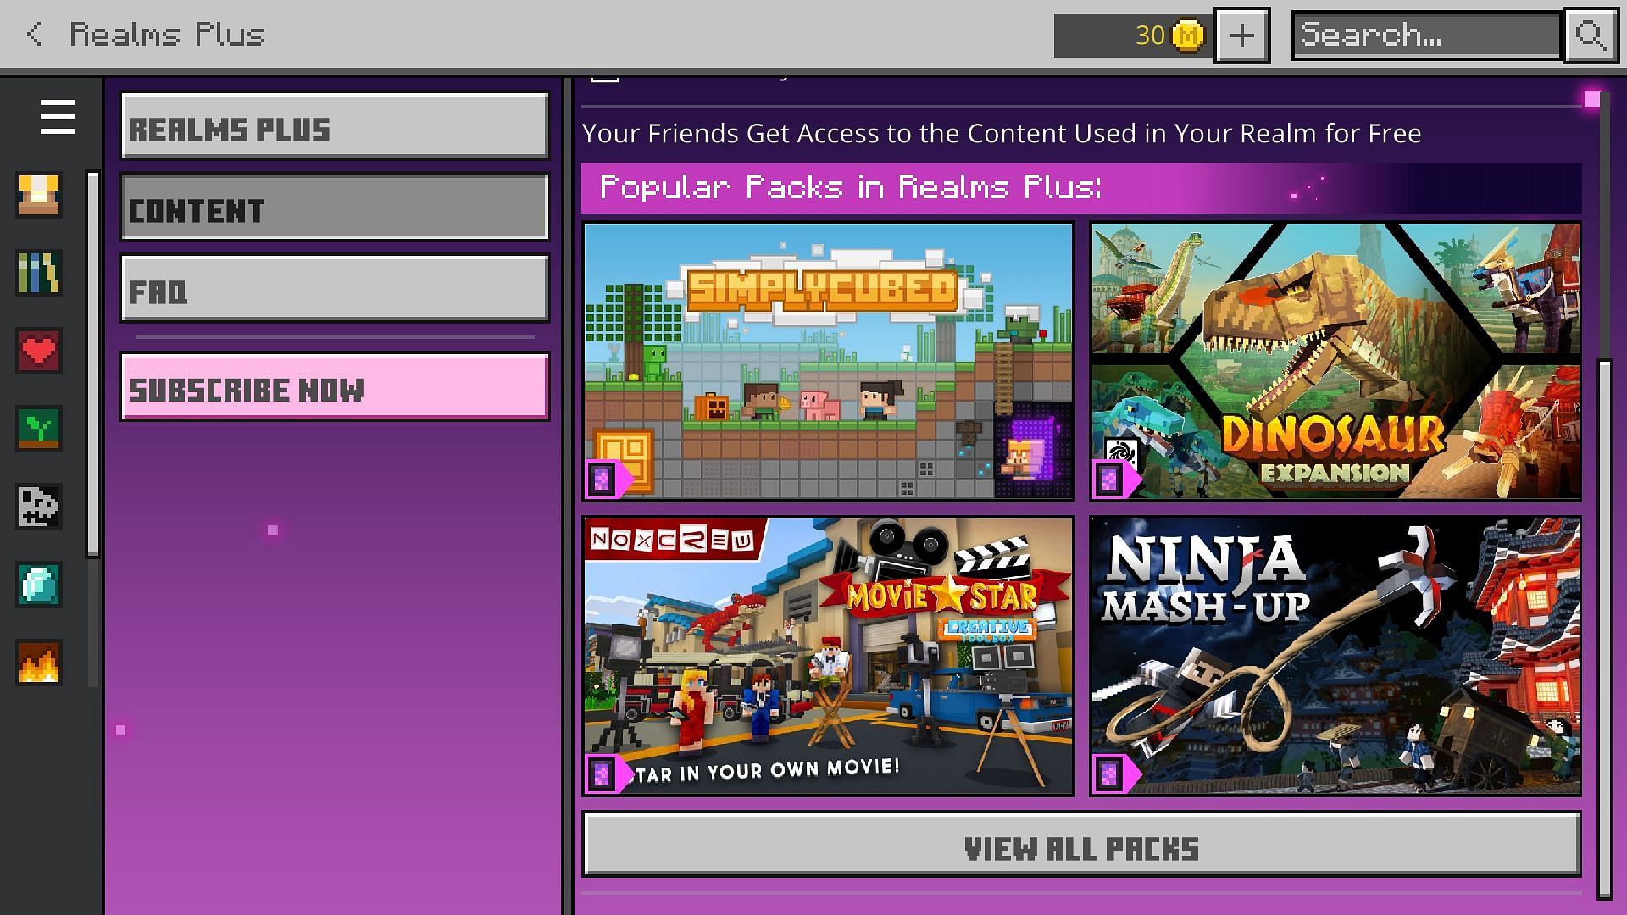Open the Ninja Mash-Up pack thumbnail
This screenshot has width=1627, height=915.
point(1335,656)
